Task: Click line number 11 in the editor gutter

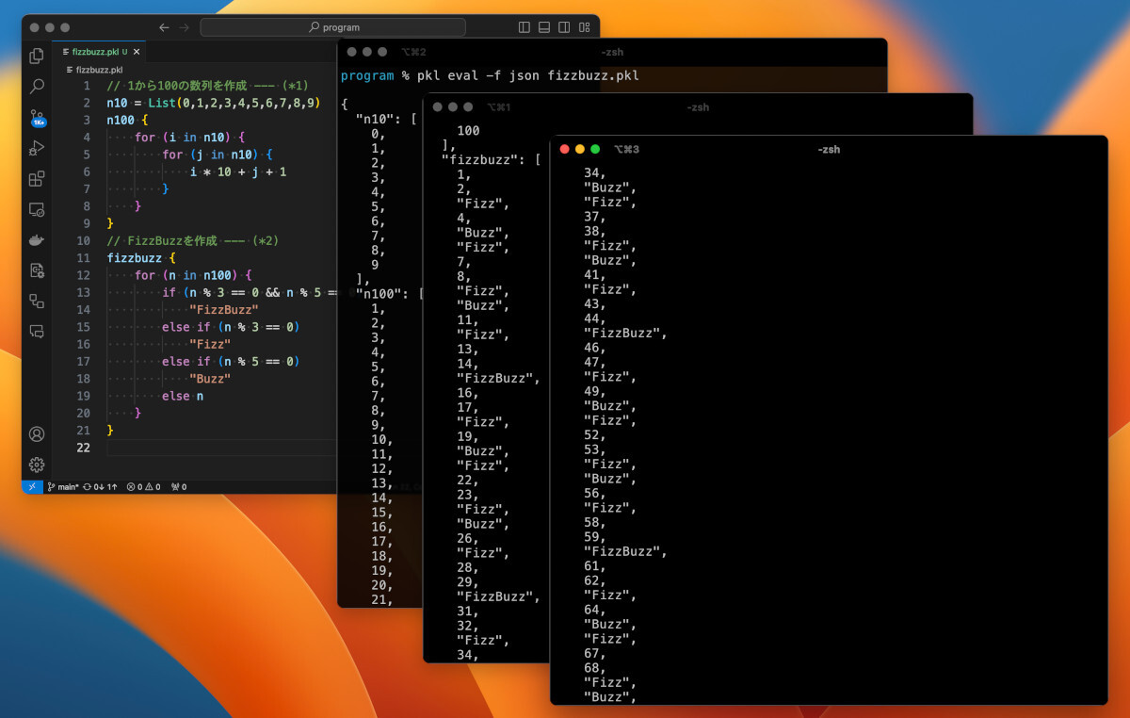Action: [84, 258]
